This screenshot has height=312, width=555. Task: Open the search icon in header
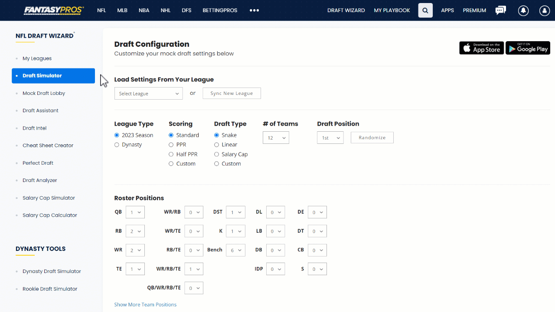point(425,10)
